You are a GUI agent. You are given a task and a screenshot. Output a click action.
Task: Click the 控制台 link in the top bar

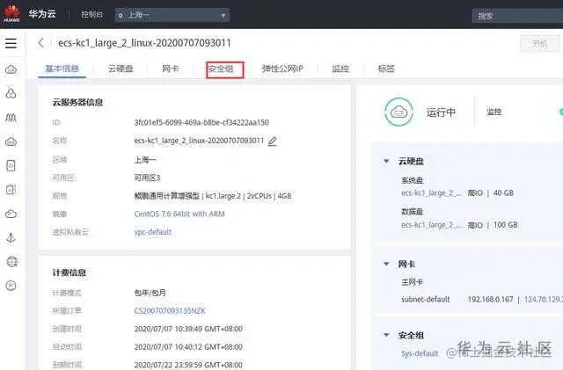pos(91,15)
